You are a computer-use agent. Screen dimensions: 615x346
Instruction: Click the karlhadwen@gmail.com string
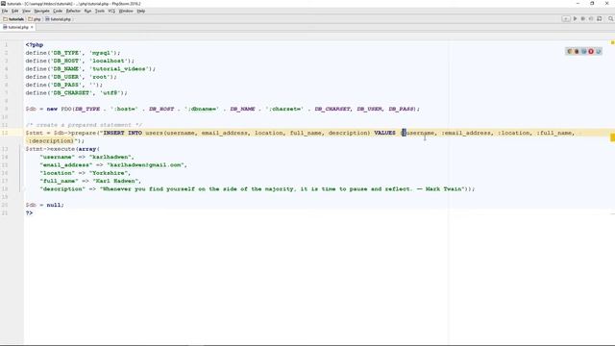(x=145, y=165)
